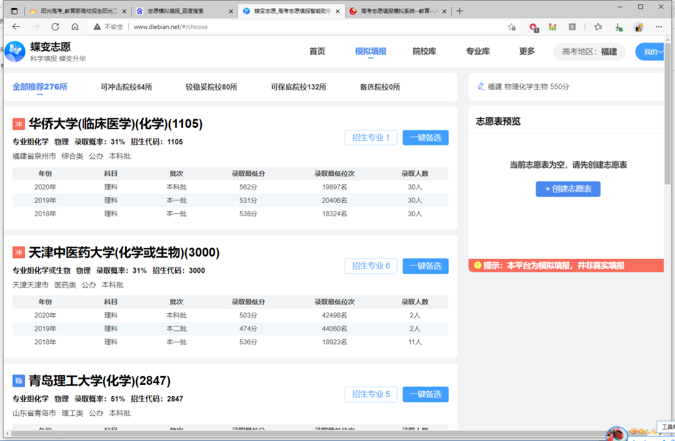
Task: Click the warning icon on the red tip banner
Action: point(477,265)
